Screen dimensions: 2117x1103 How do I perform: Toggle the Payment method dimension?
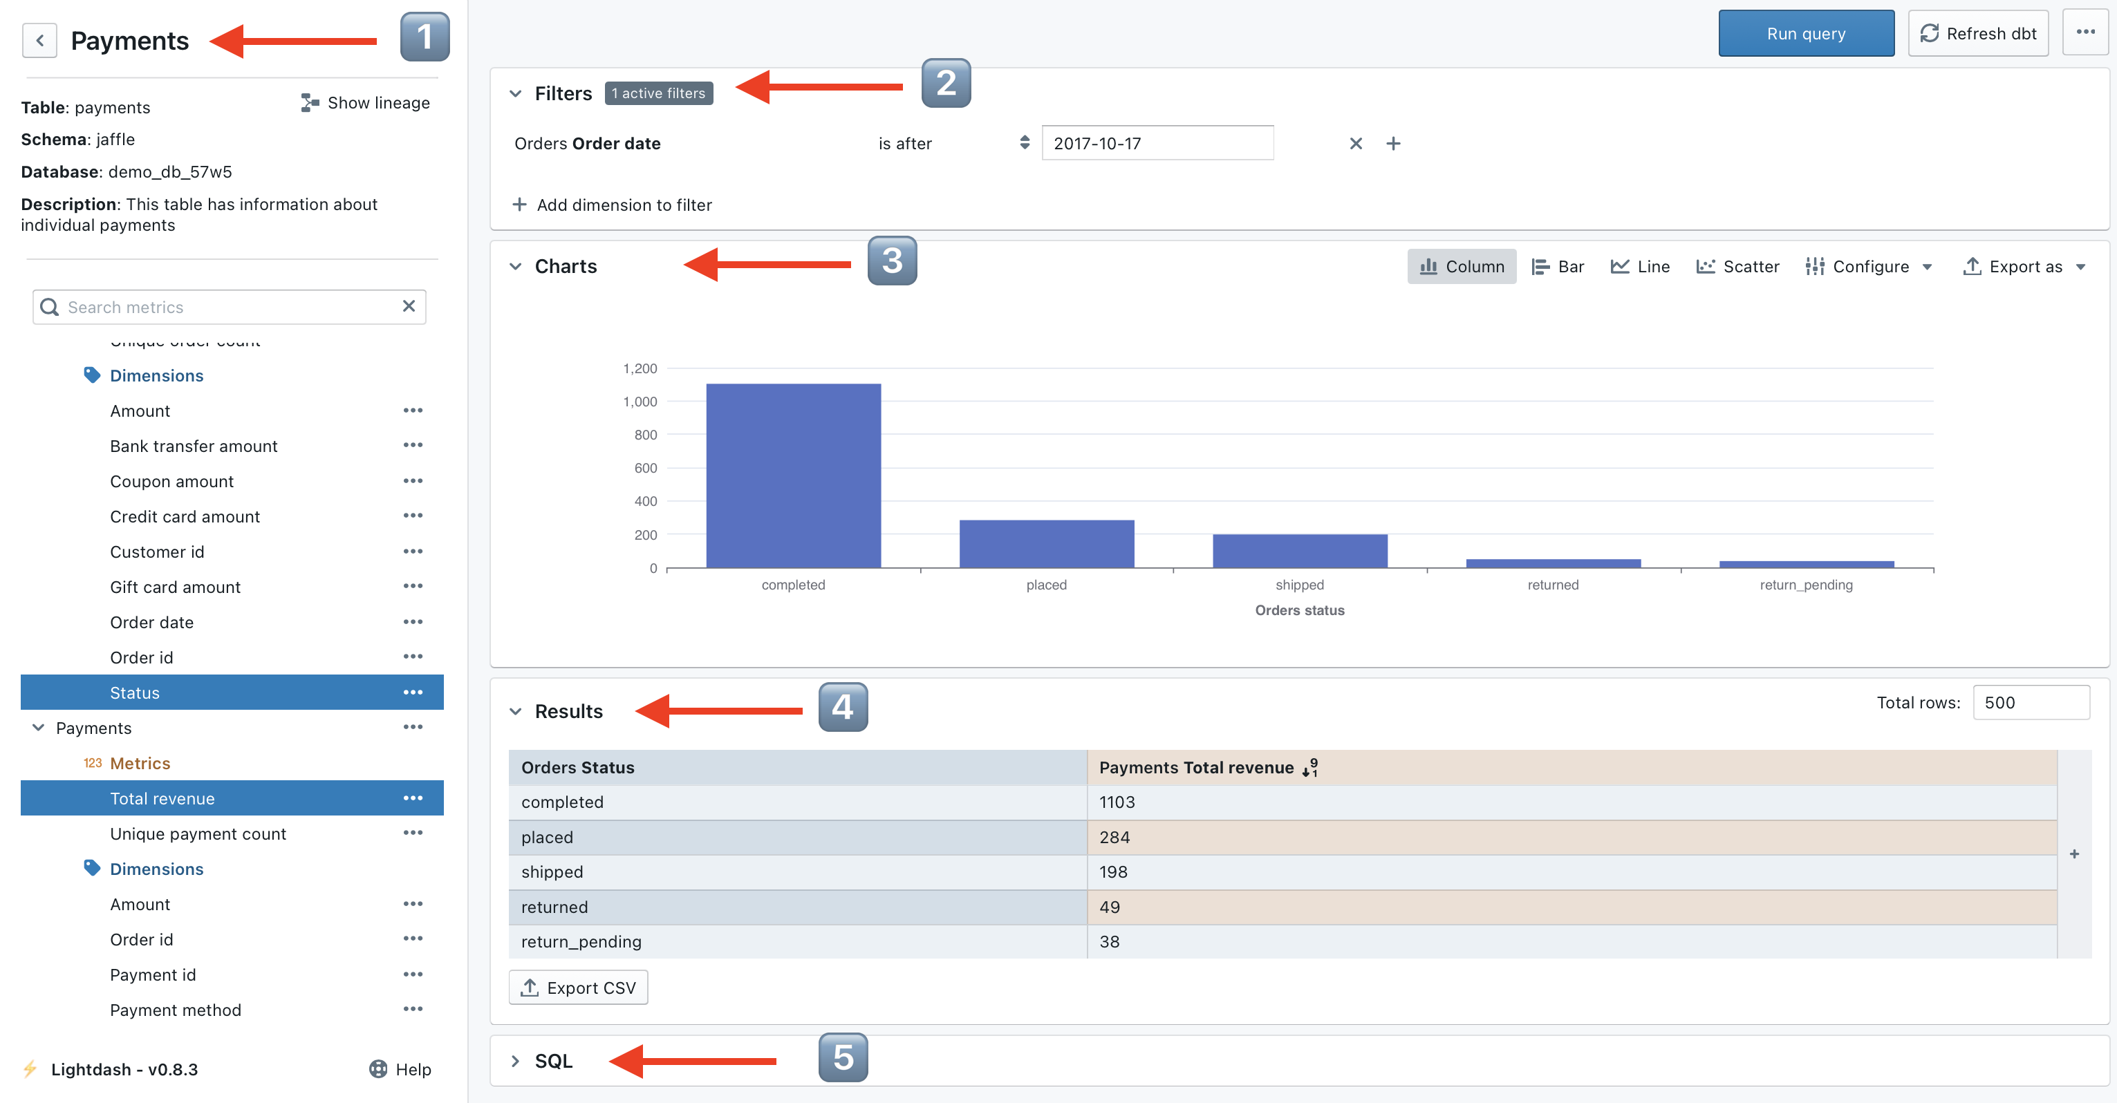pos(176,1010)
